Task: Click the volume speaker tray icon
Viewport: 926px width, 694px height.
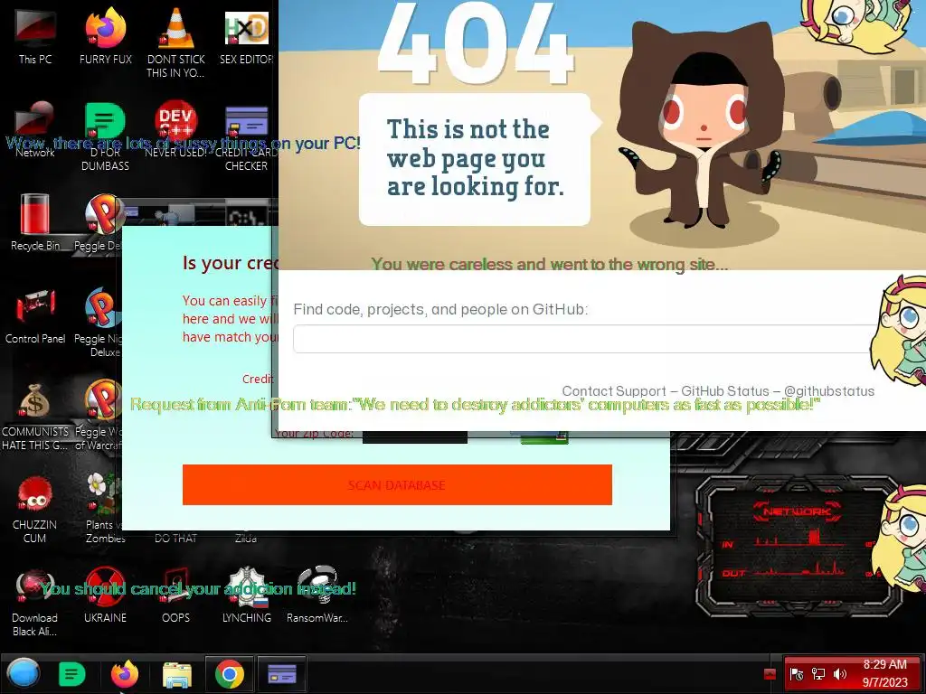Action: click(839, 674)
